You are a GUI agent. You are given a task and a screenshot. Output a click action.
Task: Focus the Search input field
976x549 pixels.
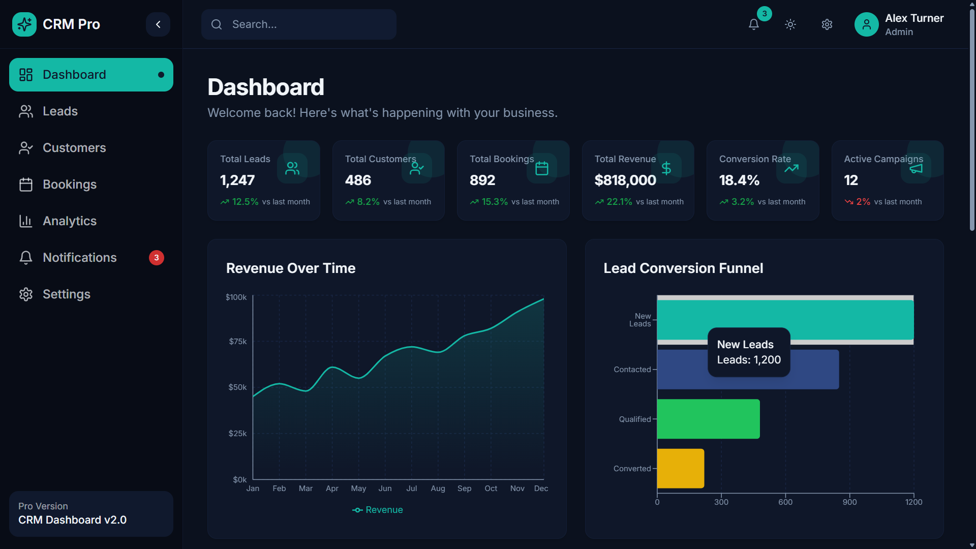click(299, 24)
